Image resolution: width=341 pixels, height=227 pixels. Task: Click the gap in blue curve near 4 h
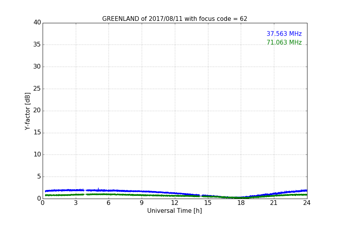click(x=85, y=190)
